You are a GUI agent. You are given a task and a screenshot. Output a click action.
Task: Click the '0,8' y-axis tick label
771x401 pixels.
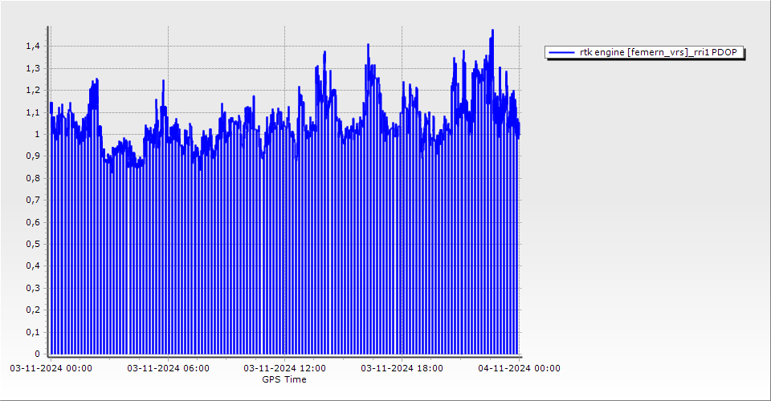pos(31,178)
